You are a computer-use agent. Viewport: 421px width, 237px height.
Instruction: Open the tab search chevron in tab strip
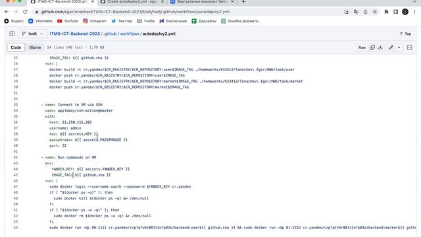[414, 2]
